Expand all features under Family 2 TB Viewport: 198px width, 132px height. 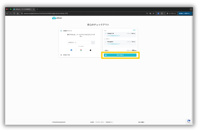click(x=114, y=36)
